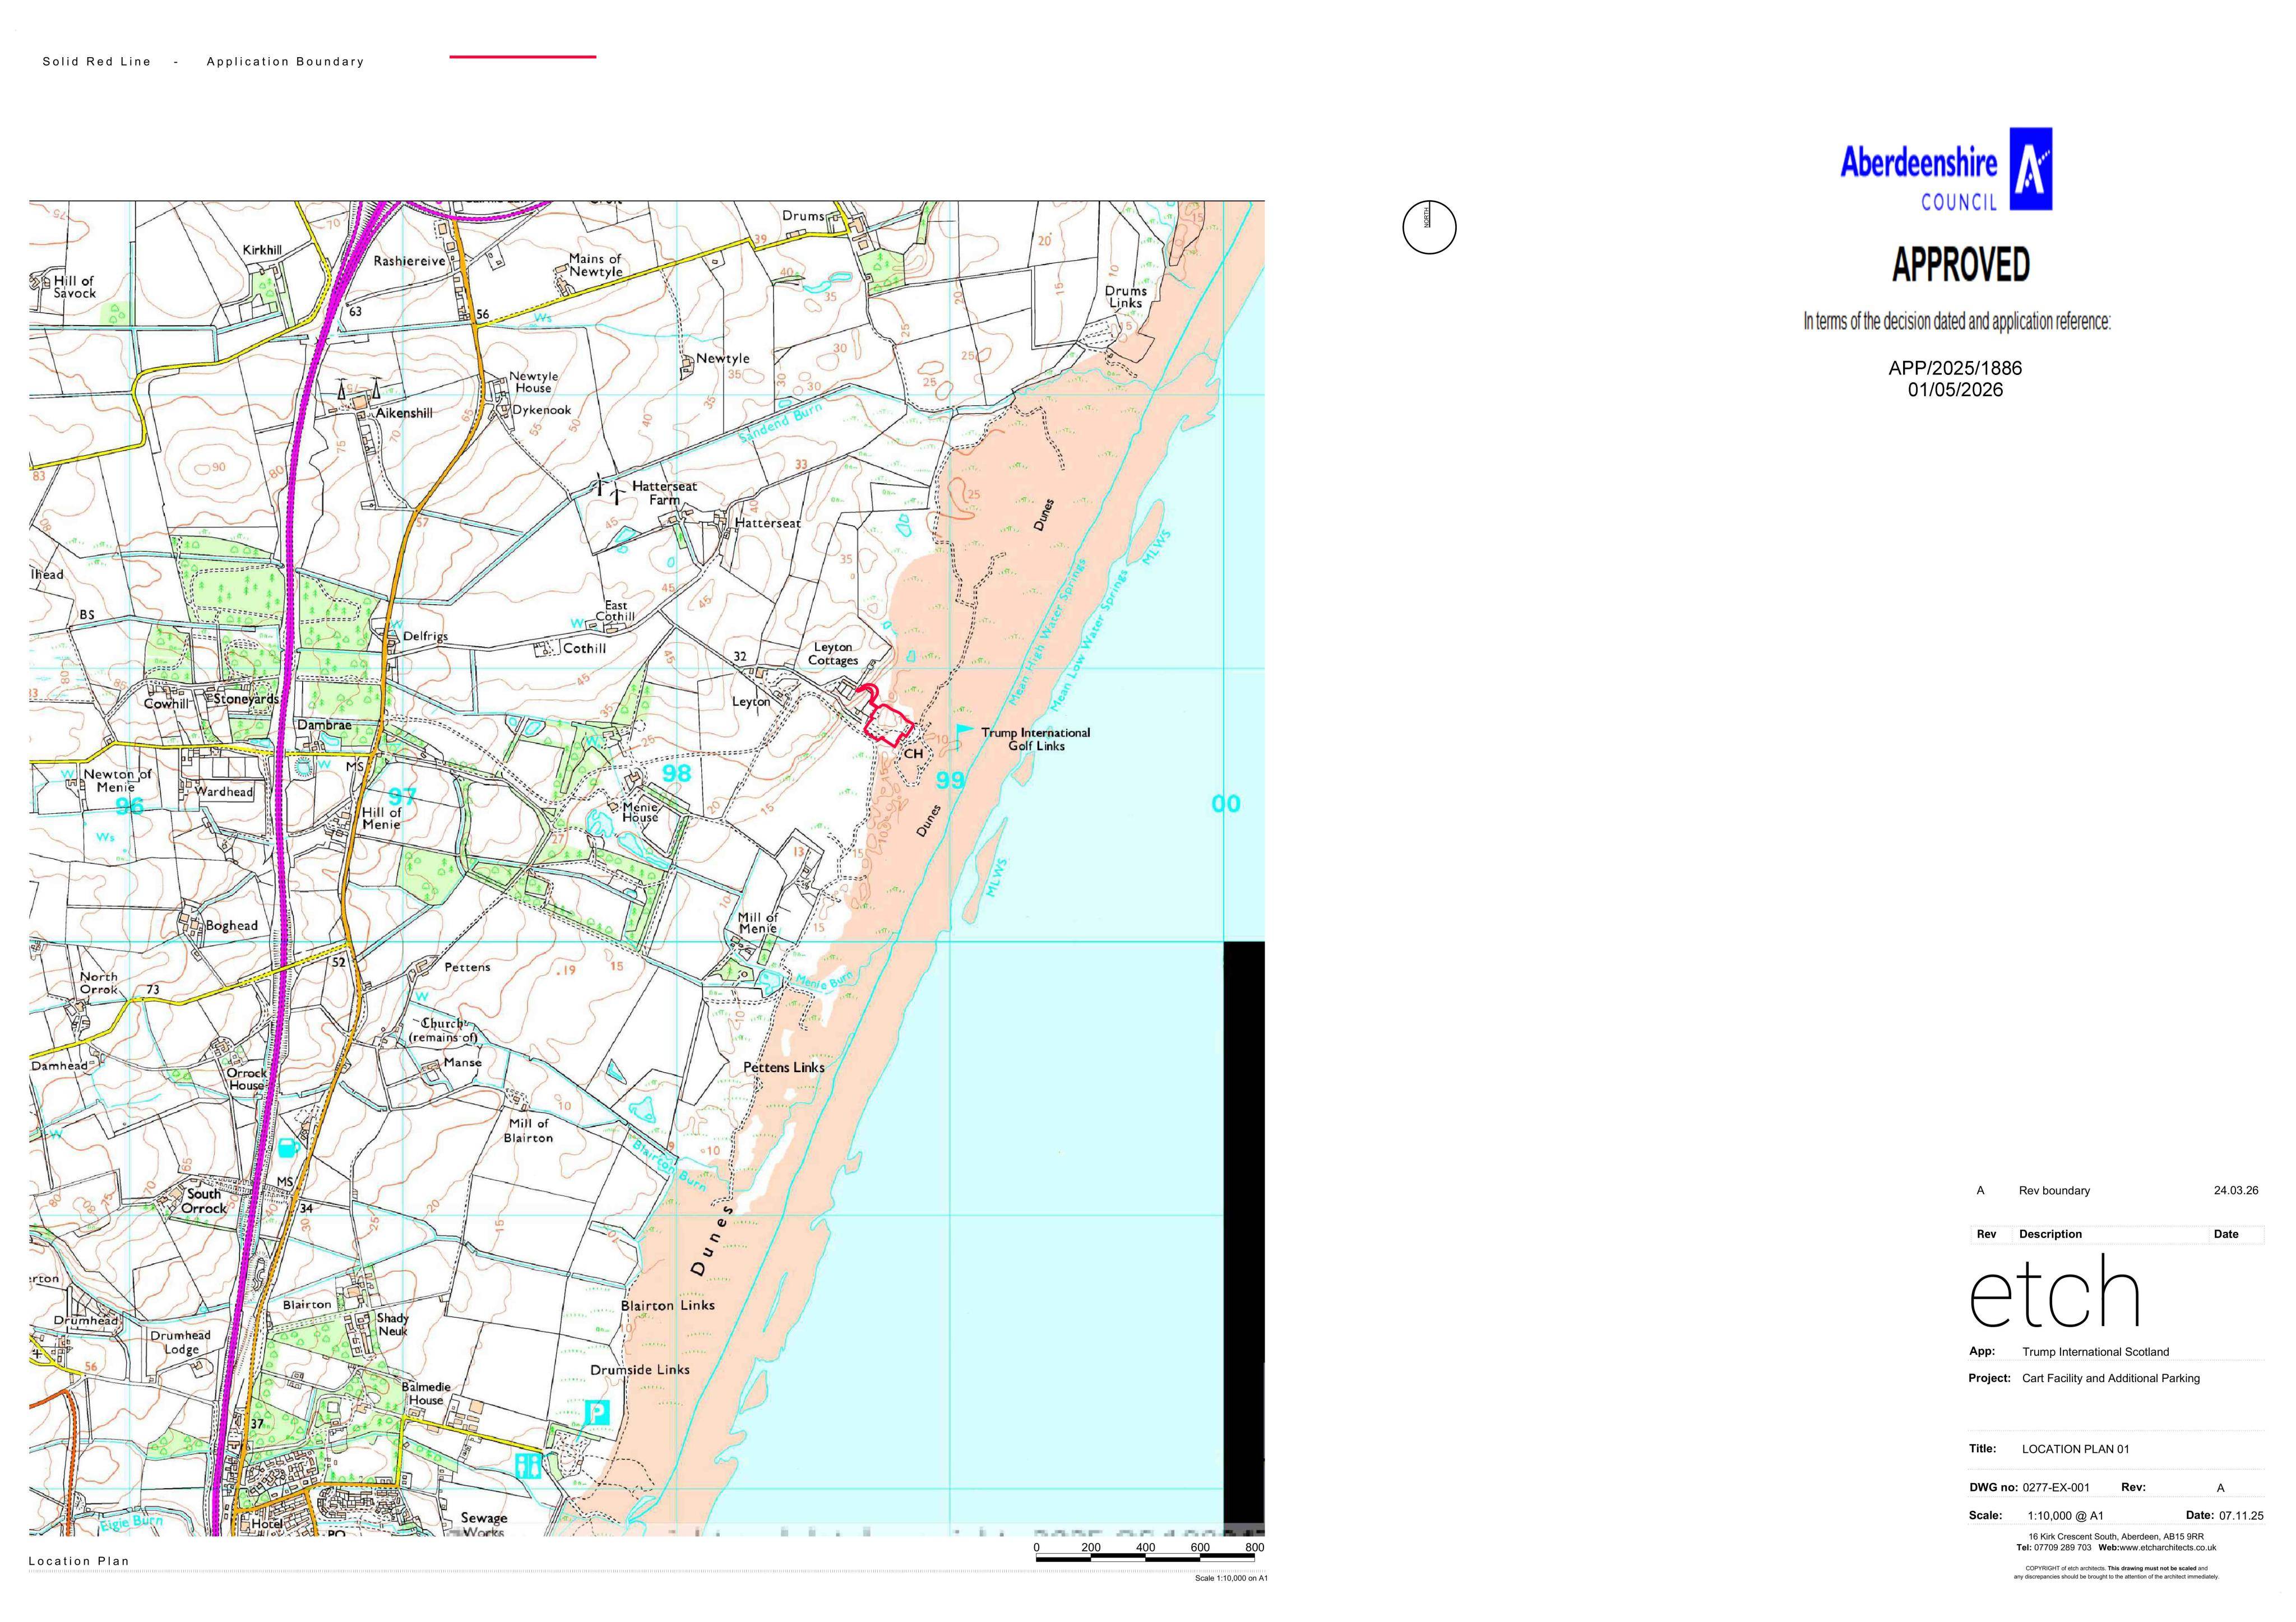Click the 'Mains of Newtyle' map label
2296x1622 pixels.
(x=595, y=265)
